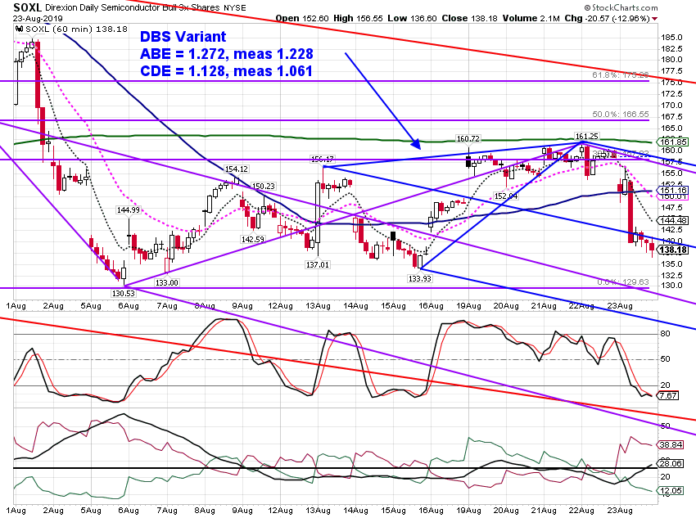
Task: Click the 'SOXL (60 min) 138.18' legend text
Action: coord(77,29)
